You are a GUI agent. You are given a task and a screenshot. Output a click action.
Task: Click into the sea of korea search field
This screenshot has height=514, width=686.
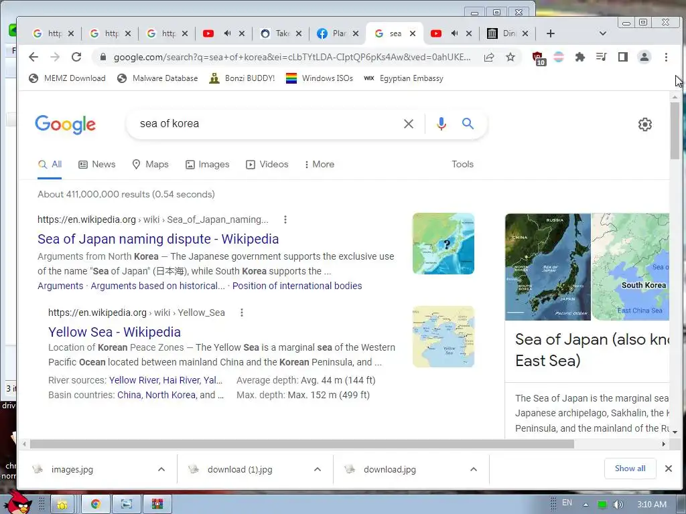[267, 124]
